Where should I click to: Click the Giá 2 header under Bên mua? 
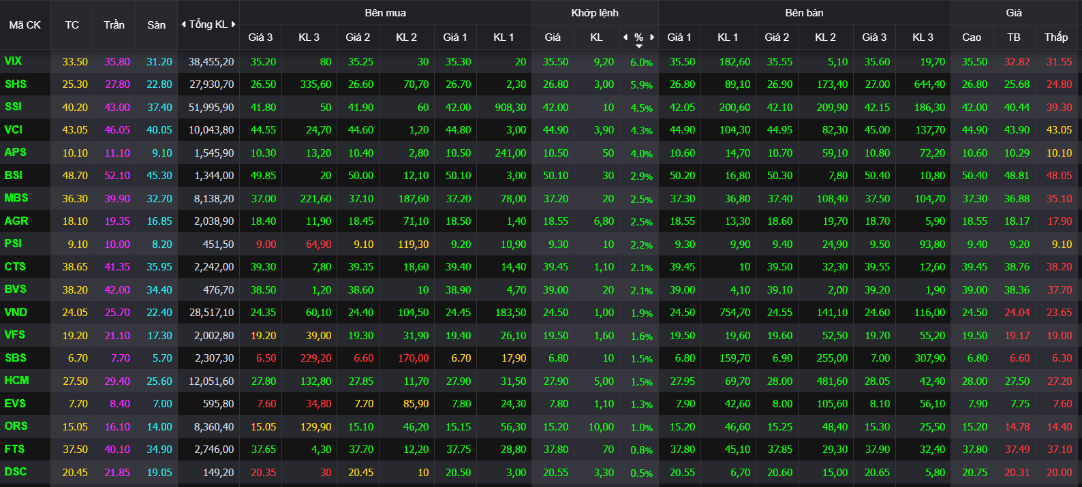pyautogui.click(x=358, y=37)
